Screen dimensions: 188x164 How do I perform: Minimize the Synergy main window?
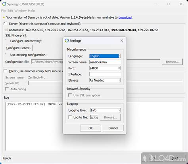(x=155, y=4)
